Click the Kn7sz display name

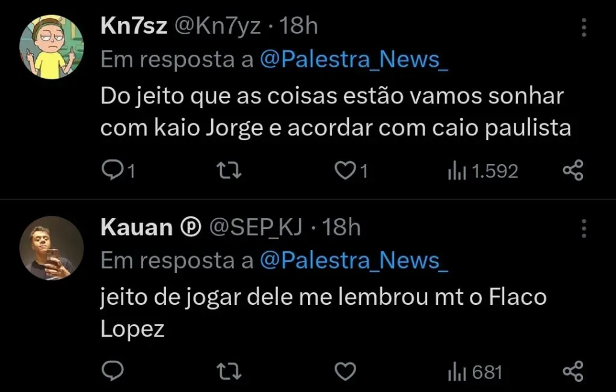[134, 26]
